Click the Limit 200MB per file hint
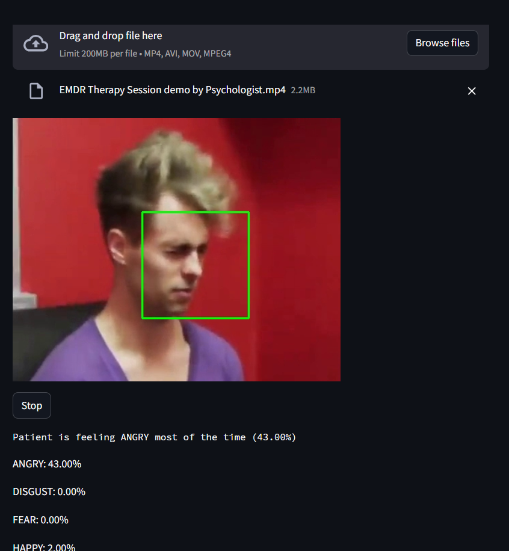Image resolution: width=509 pixels, height=551 pixels. tap(145, 54)
